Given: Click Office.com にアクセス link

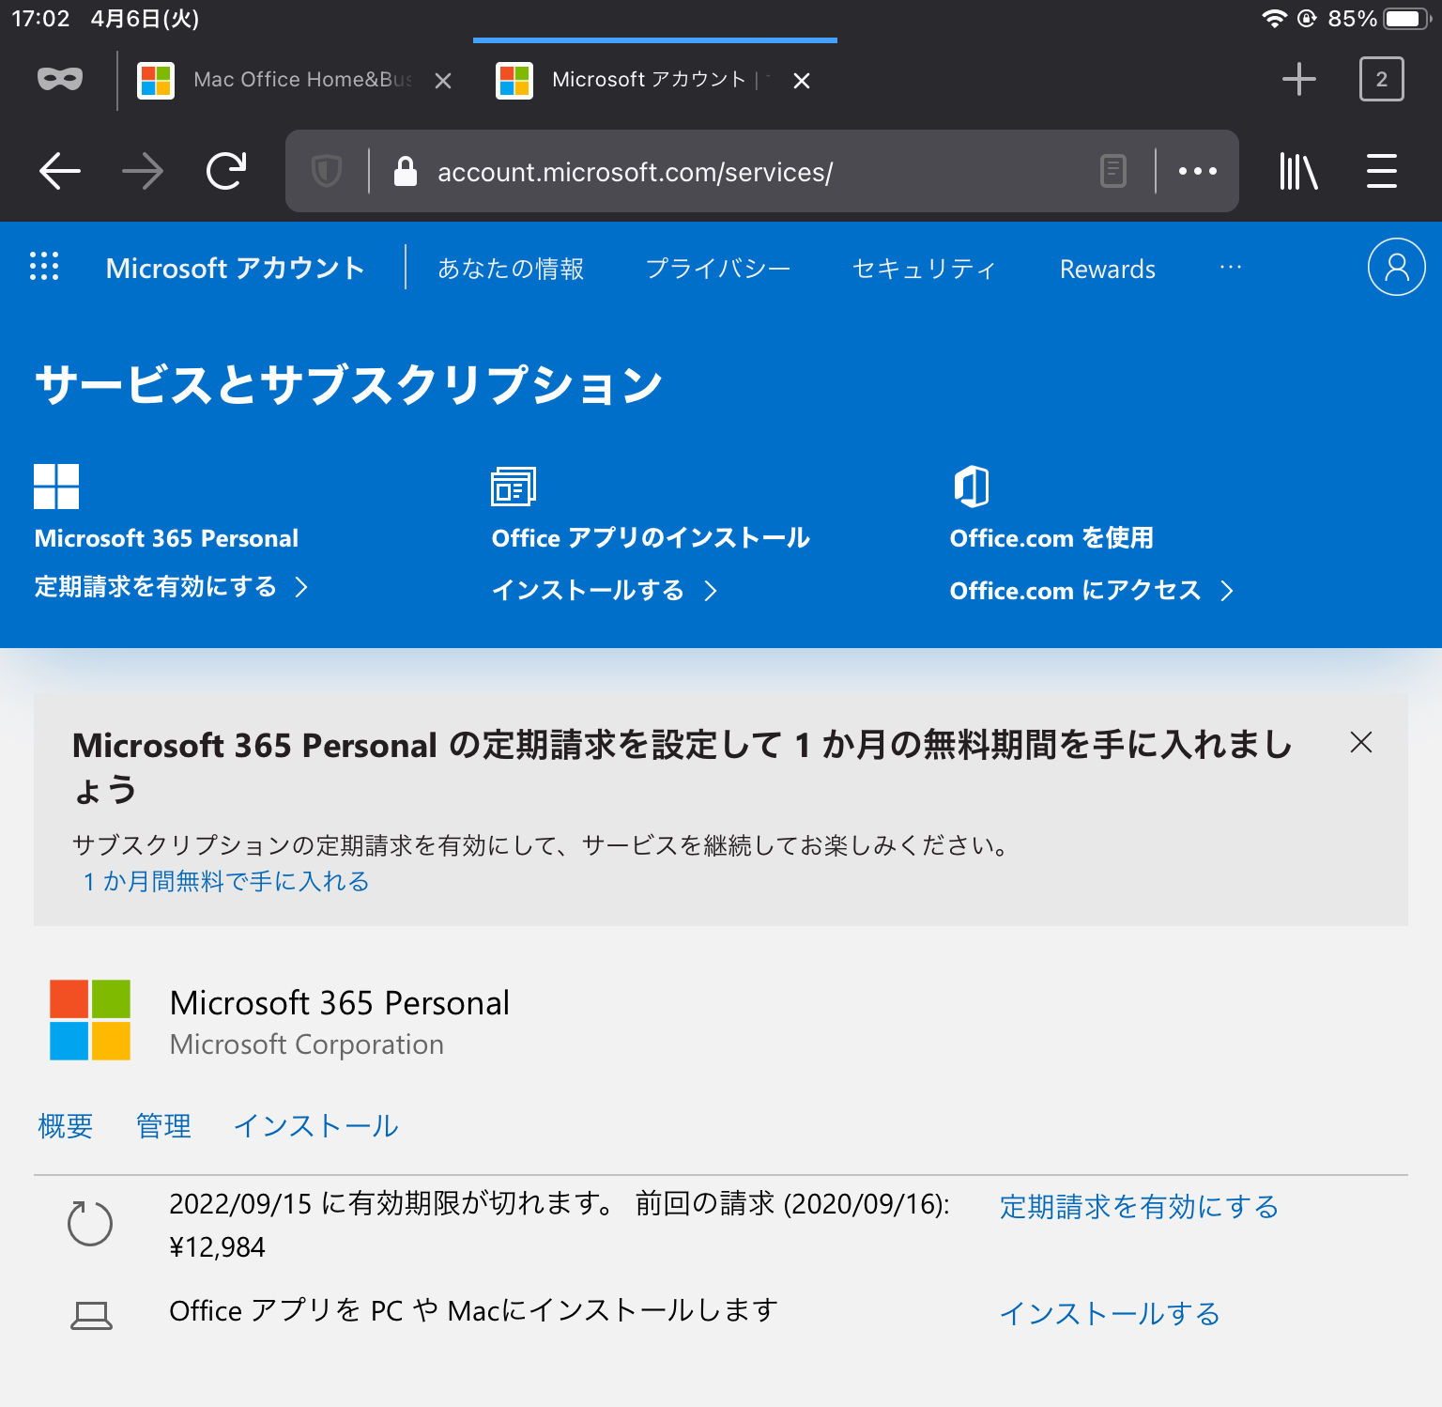Looking at the screenshot, I should [1091, 590].
